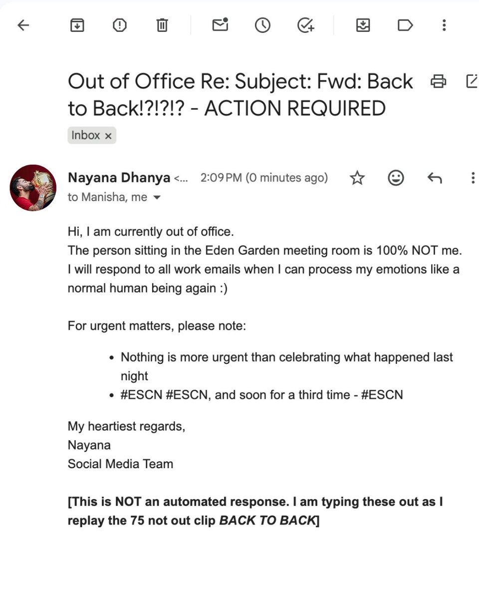Open the toolbar three-dot More menu
The width and height of the screenshot is (479, 599).
[444, 25]
